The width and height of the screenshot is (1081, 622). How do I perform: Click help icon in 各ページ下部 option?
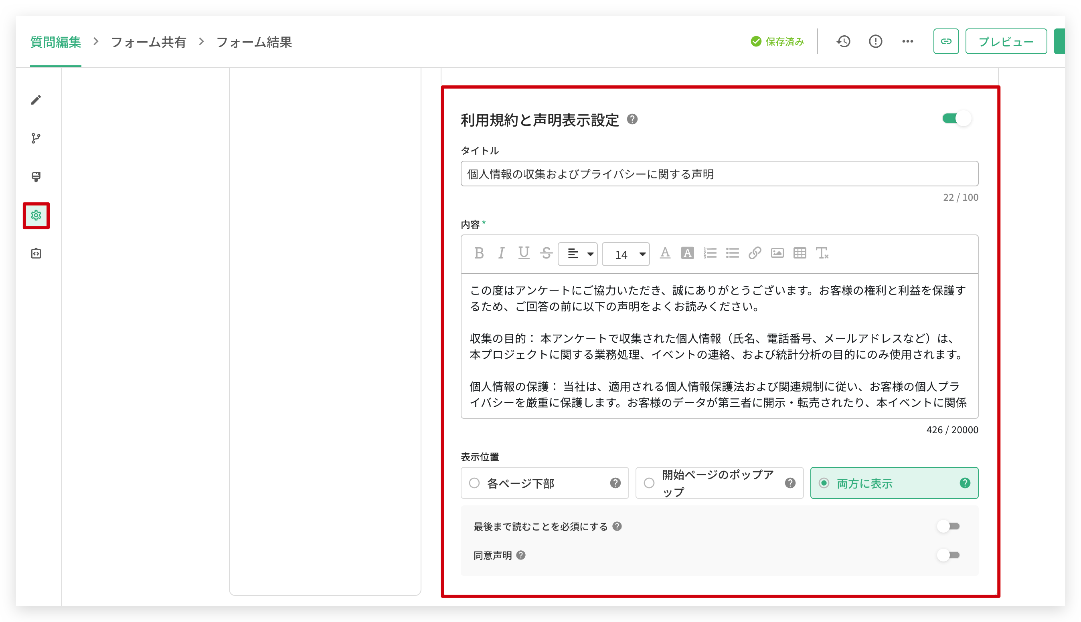(x=615, y=483)
